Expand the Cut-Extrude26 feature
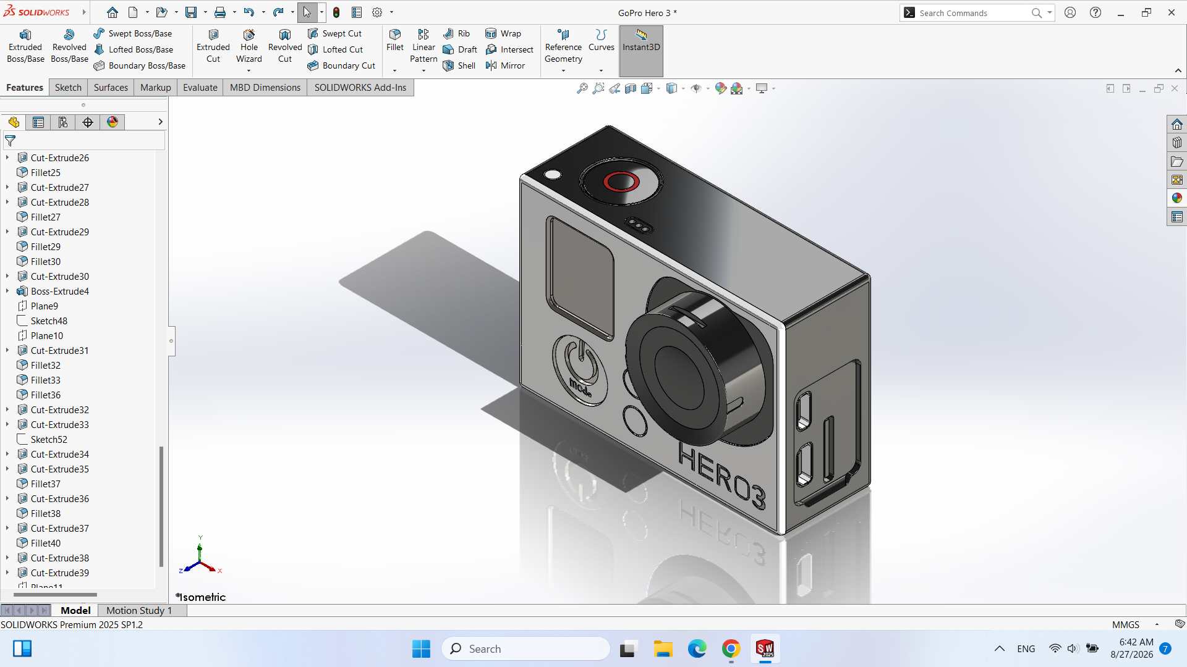The image size is (1187, 667). pyautogui.click(x=7, y=157)
